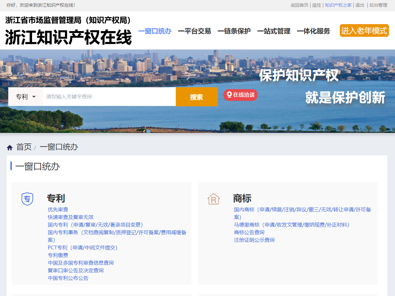Expand the 专利 search type dropdown
This screenshot has width=395, height=296.
click(26, 97)
